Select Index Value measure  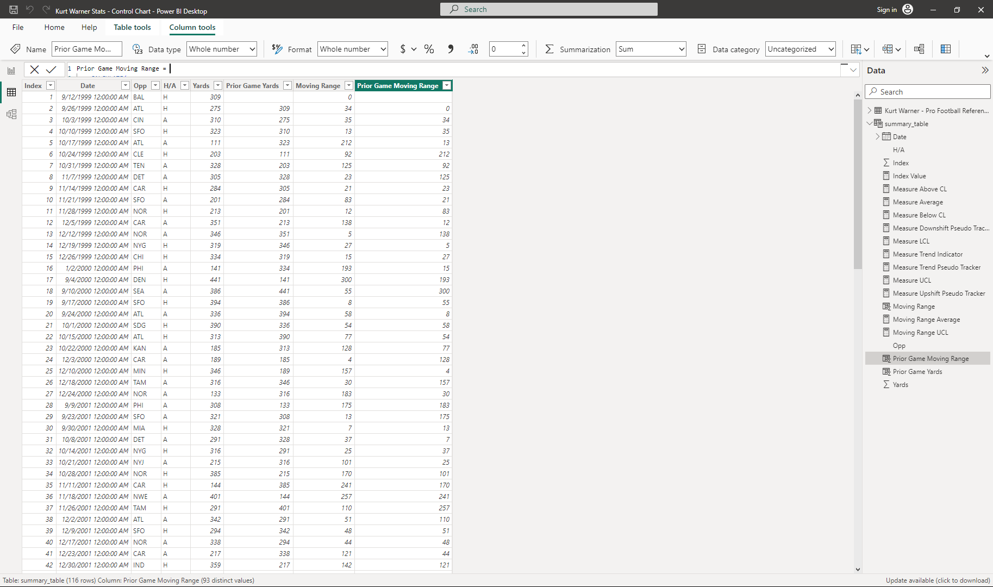(909, 176)
